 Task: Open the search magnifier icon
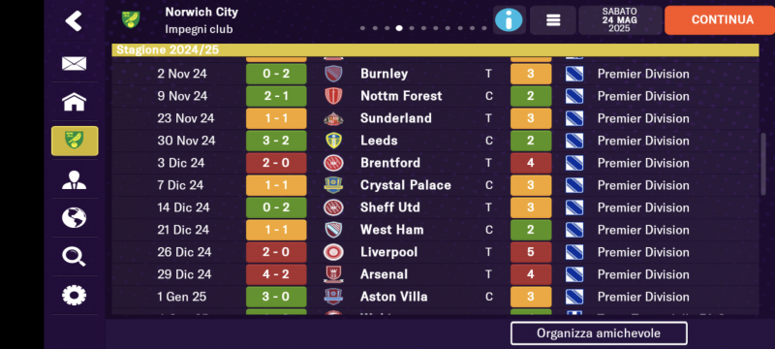75,257
